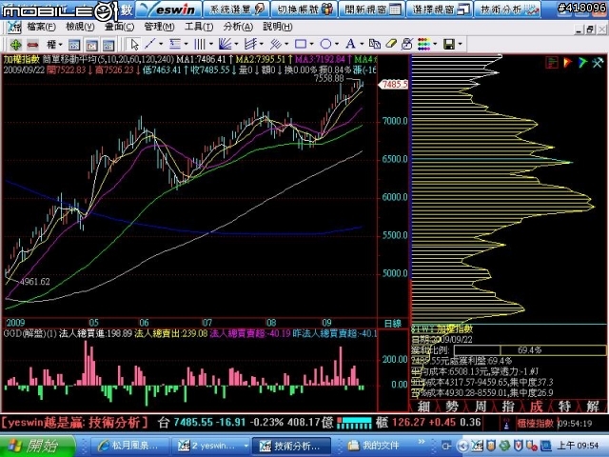Select the horizontal levels line tool
The width and height of the screenshot is (609, 457).
[x=175, y=44]
